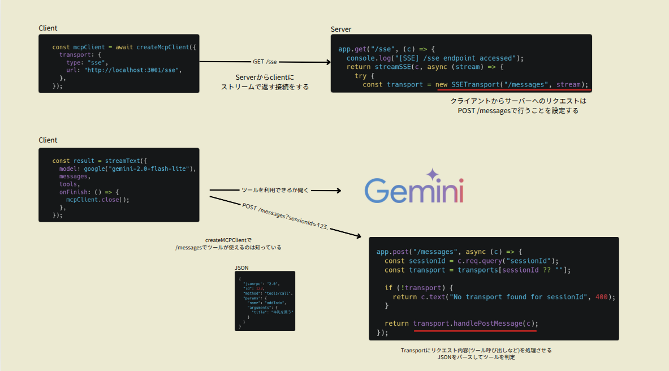Click the Gemini logo
The height and width of the screenshot is (371, 669).
coord(413,191)
